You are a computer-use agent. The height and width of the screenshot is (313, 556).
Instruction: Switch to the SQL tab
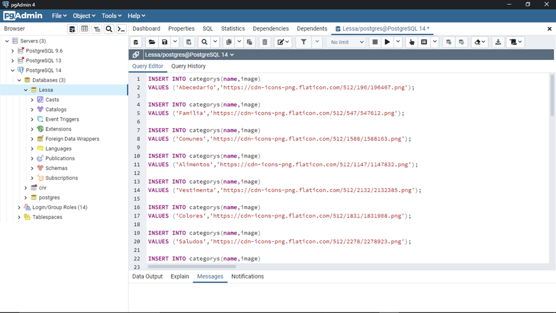tap(208, 29)
